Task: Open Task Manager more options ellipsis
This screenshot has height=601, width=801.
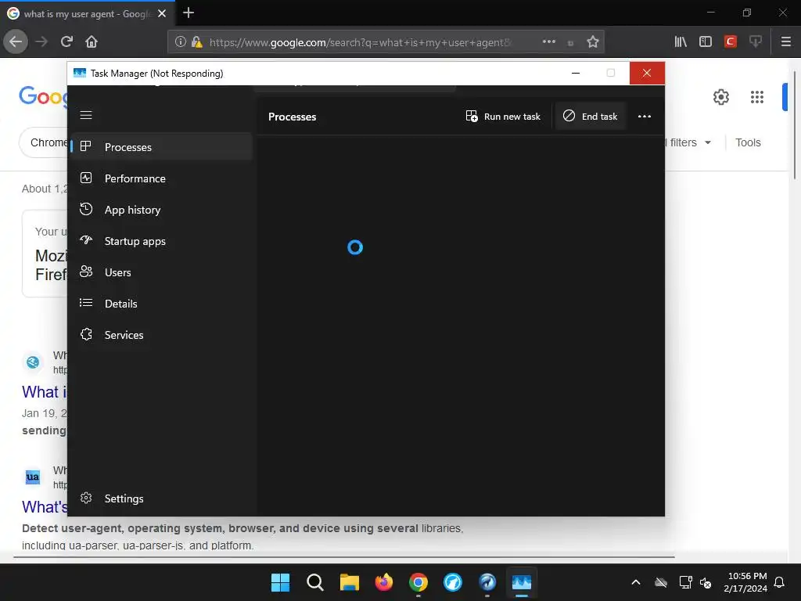Action: [x=645, y=117]
